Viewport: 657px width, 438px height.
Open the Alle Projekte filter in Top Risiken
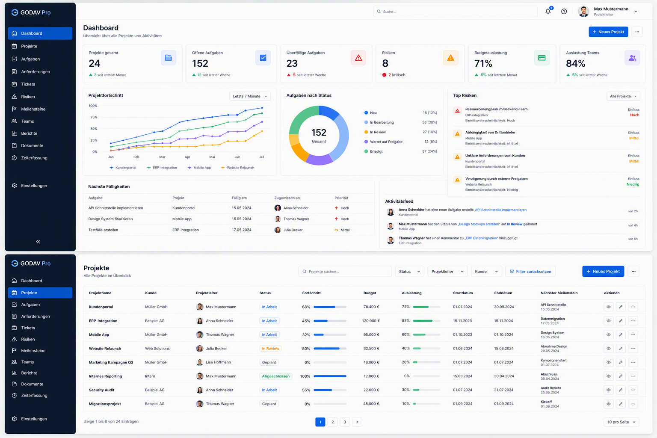coord(623,96)
